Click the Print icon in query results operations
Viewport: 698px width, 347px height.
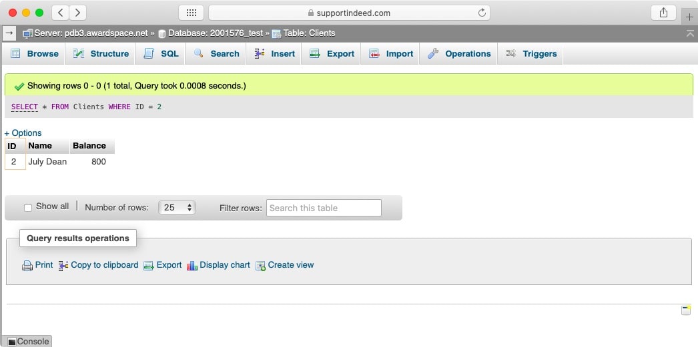click(27, 265)
